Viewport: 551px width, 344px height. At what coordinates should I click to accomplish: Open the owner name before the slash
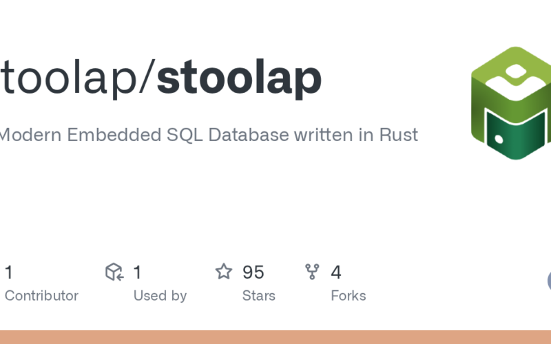point(69,79)
